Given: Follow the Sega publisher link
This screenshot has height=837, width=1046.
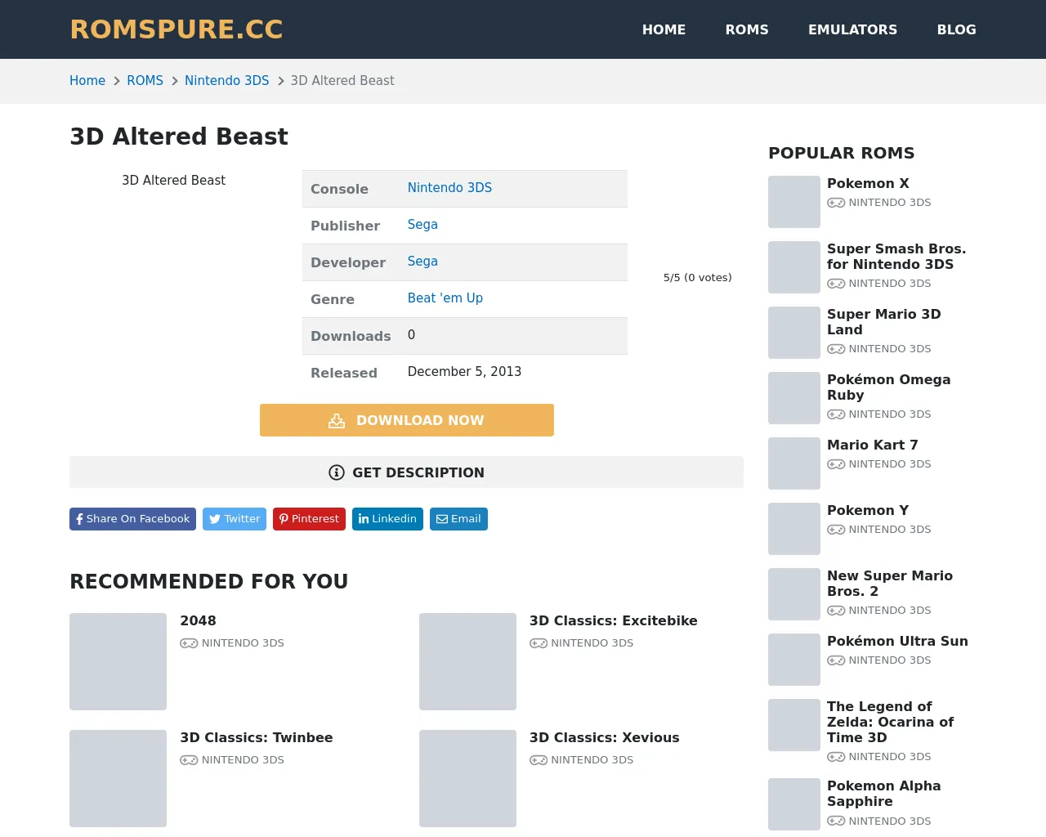Looking at the screenshot, I should tap(422, 225).
